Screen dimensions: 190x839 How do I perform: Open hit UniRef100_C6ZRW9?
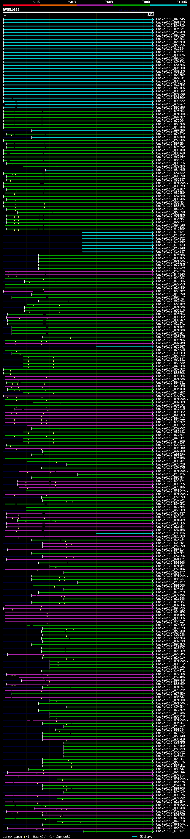(x=170, y=32)
